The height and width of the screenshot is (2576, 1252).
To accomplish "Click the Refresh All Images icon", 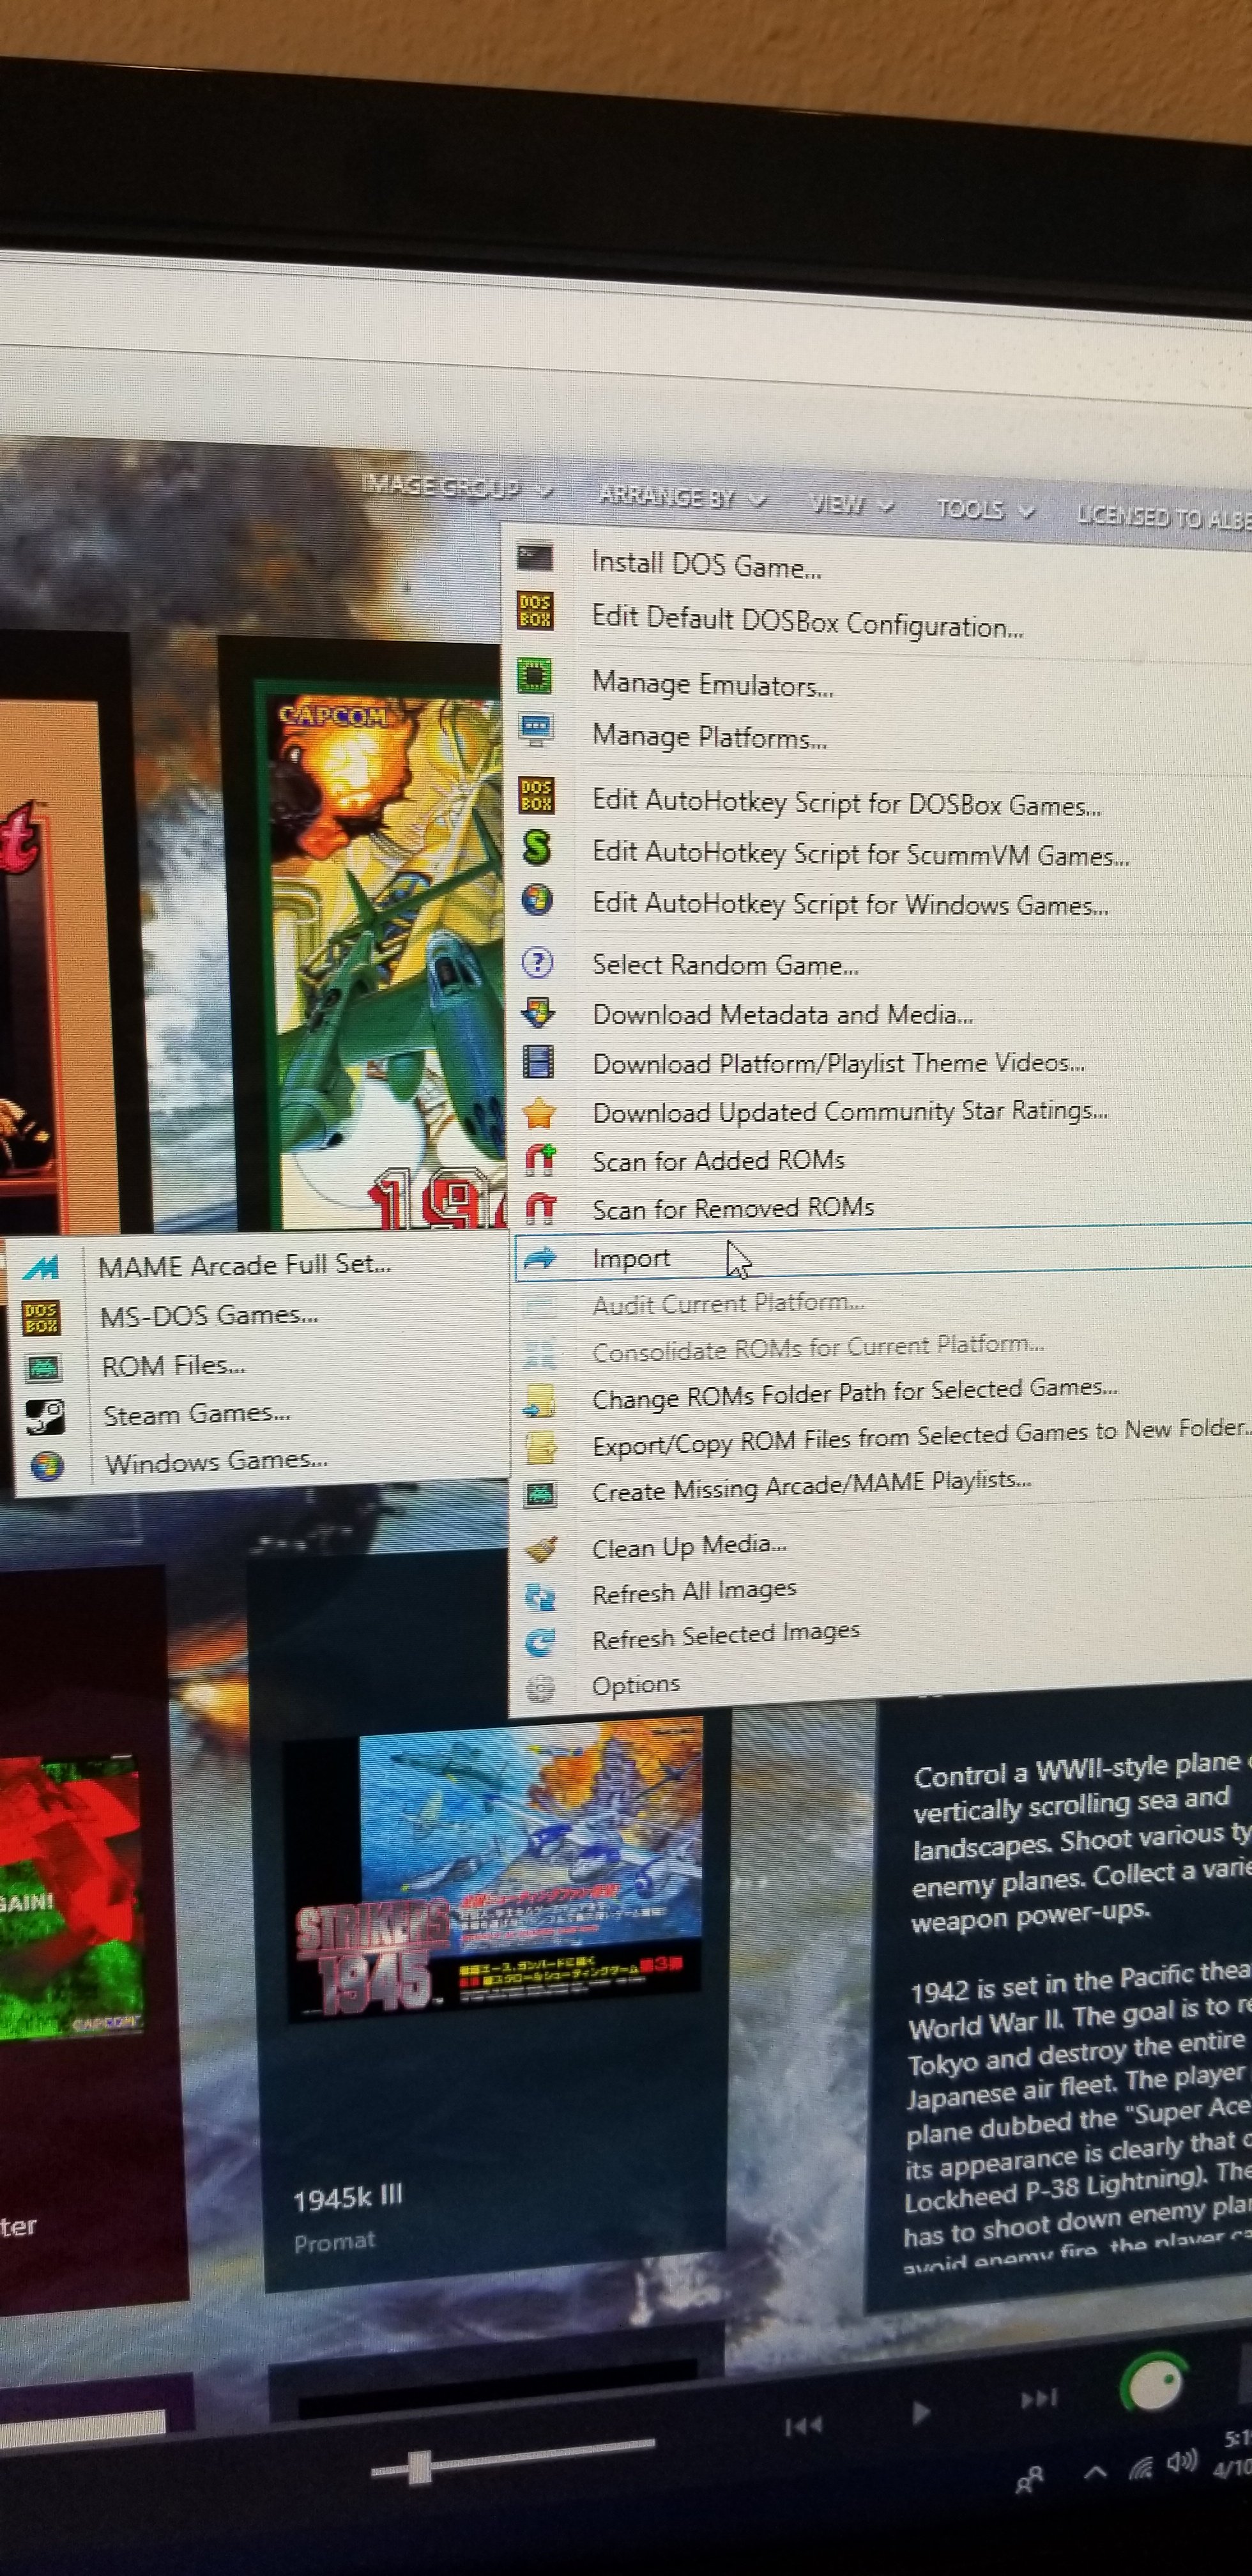I will [x=540, y=1597].
